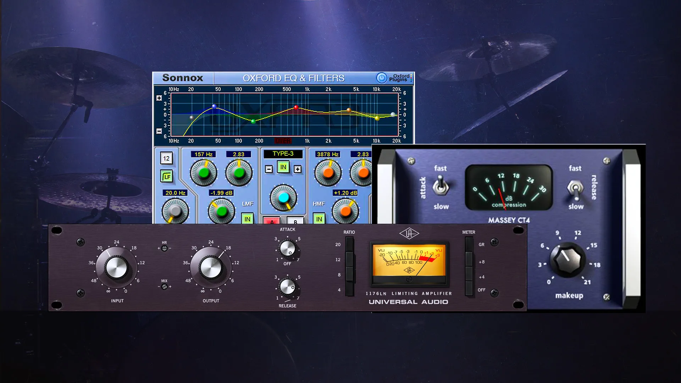This screenshot has height=383, width=681.
Task: Click the orange node on EQ curve
Action: [x=349, y=110]
